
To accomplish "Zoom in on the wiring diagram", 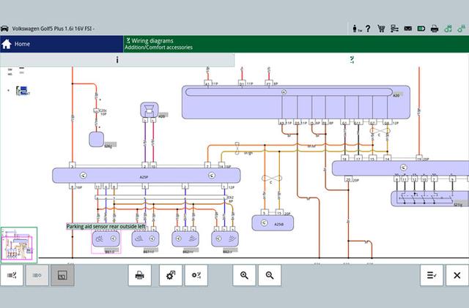I will pos(243,275).
